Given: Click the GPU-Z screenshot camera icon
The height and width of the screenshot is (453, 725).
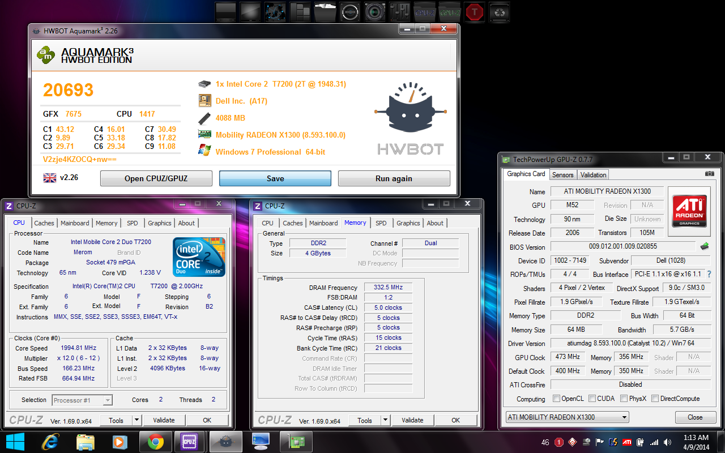Looking at the screenshot, I should [x=709, y=174].
